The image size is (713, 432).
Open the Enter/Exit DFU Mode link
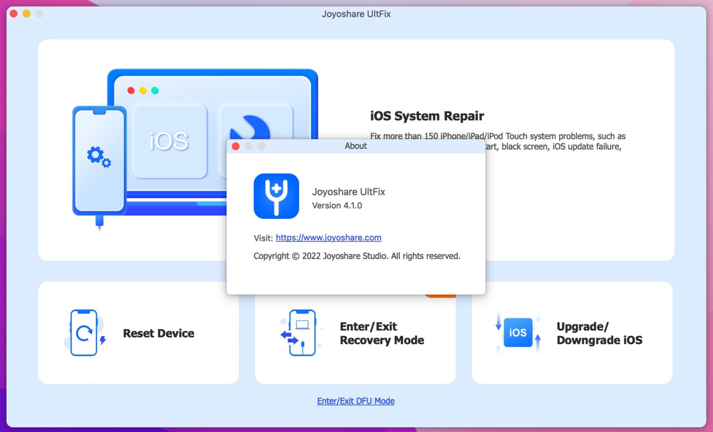(x=356, y=401)
